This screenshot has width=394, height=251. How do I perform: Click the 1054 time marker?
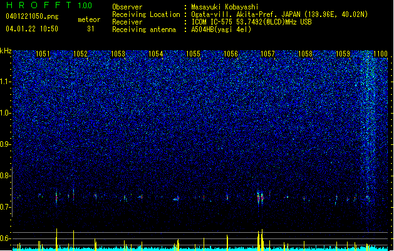point(155,54)
